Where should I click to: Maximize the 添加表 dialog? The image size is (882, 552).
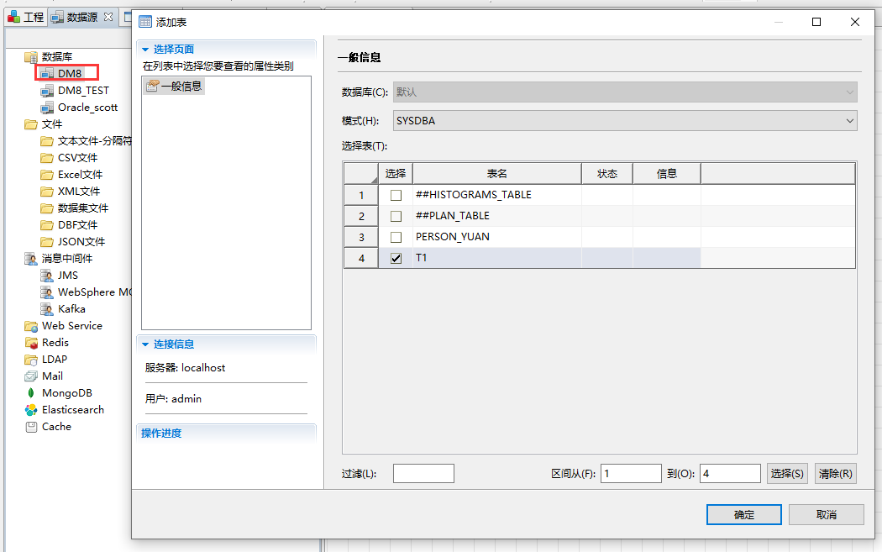pyautogui.click(x=816, y=22)
